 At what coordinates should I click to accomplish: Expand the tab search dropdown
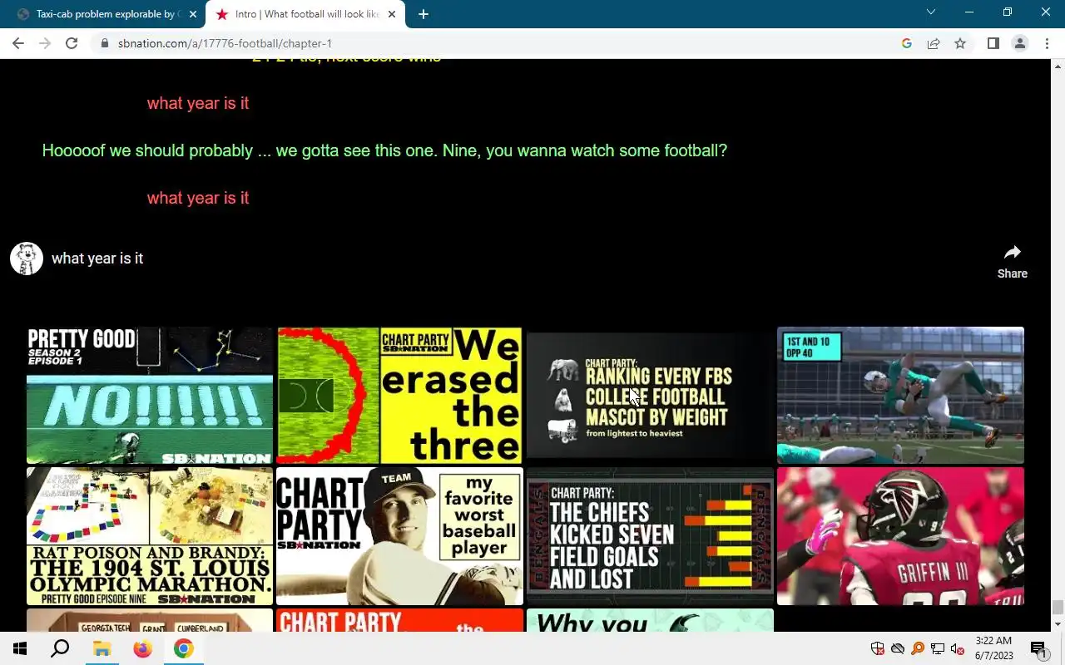pyautogui.click(x=931, y=12)
